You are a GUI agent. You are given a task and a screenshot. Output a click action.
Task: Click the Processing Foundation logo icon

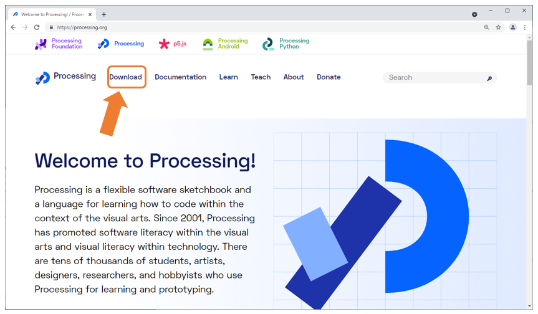41,44
